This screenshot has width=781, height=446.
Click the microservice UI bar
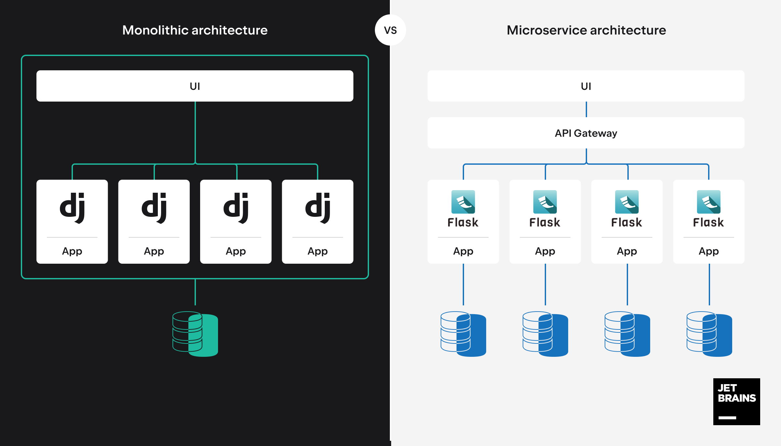tap(586, 86)
